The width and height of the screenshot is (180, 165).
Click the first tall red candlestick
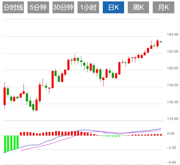pos(5,96)
